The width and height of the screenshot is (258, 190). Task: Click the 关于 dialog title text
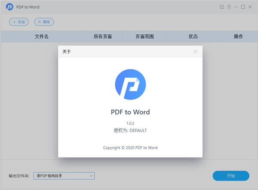[67, 52]
